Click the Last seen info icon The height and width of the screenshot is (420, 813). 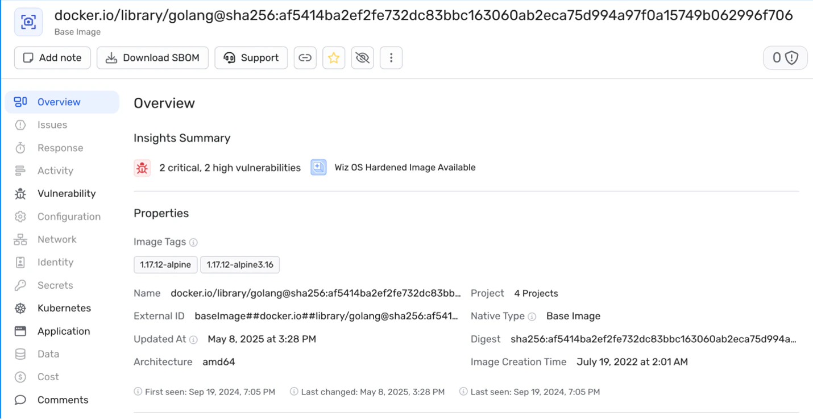tap(463, 392)
